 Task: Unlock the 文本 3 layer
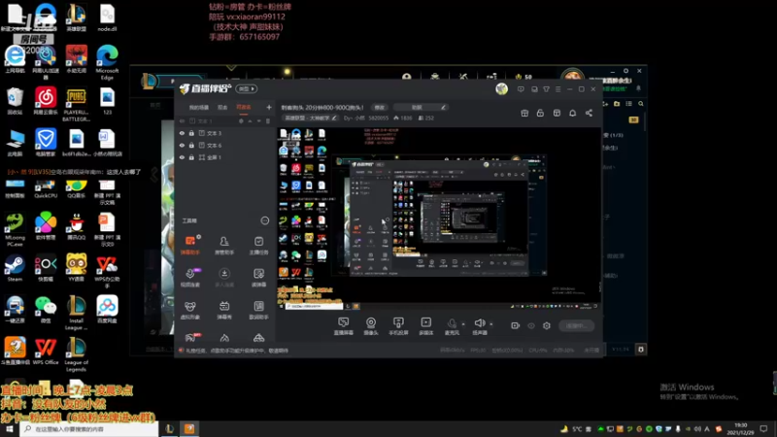191,133
